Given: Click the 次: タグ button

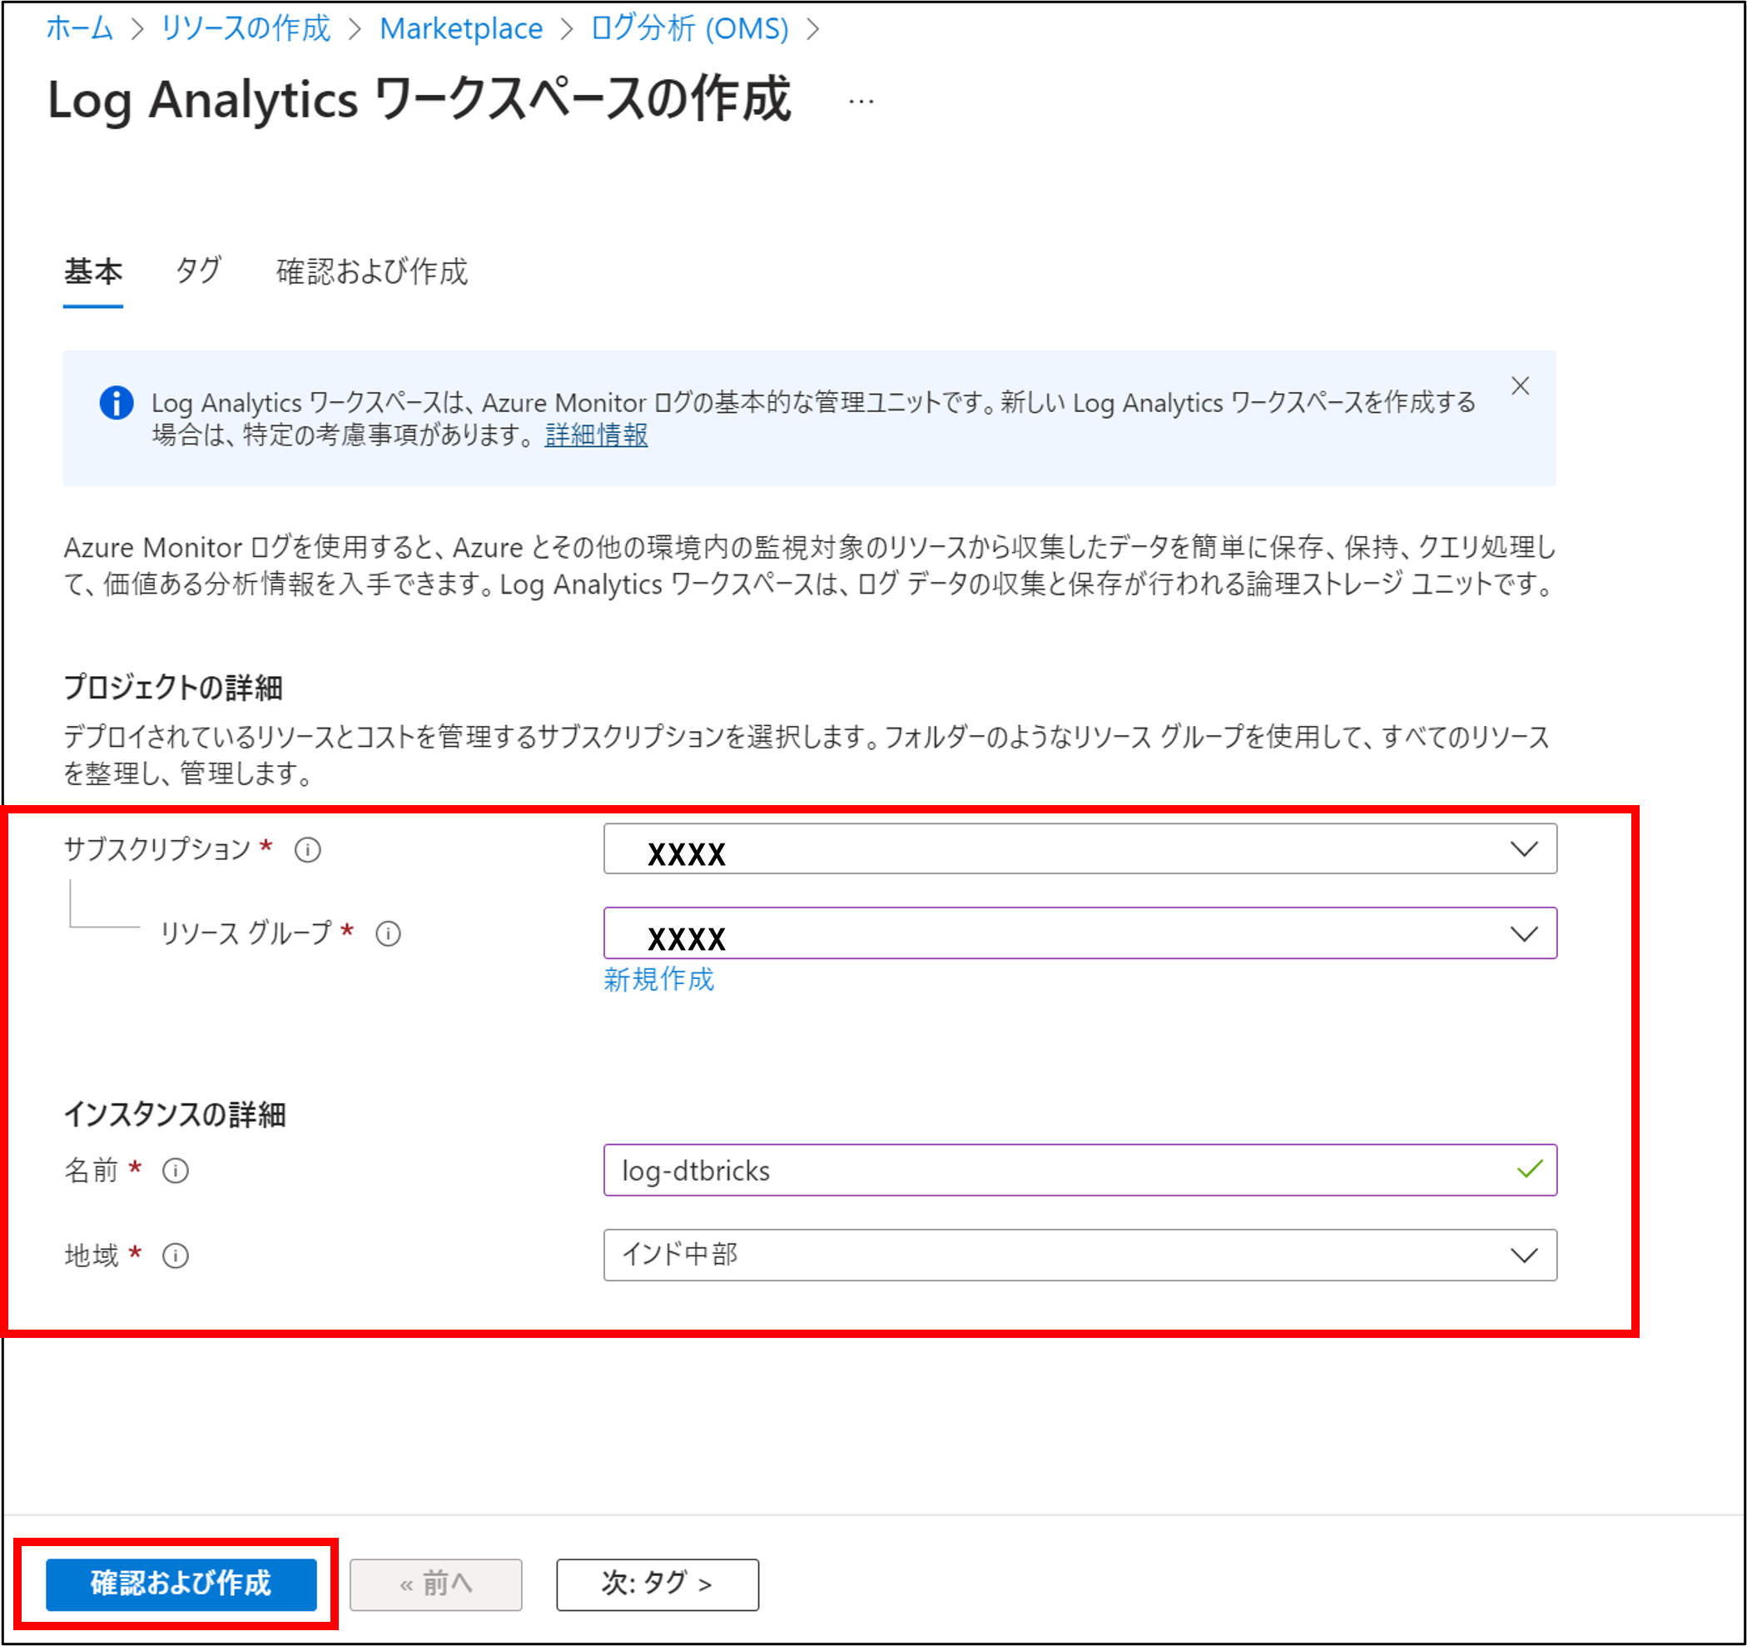Looking at the screenshot, I should tap(658, 1584).
